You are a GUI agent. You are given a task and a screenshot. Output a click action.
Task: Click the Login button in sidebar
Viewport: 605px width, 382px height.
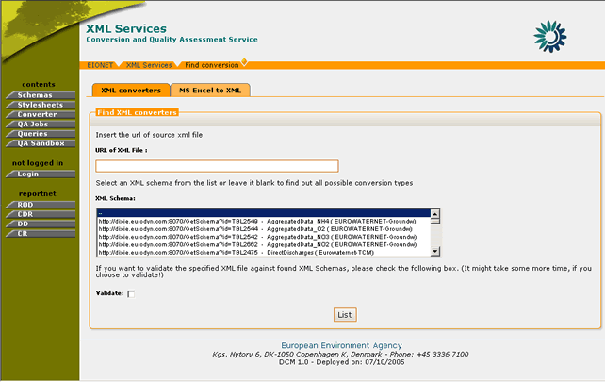pyautogui.click(x=41, y=174)
